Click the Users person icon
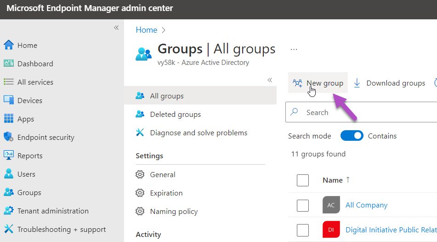 coord(9,173)
